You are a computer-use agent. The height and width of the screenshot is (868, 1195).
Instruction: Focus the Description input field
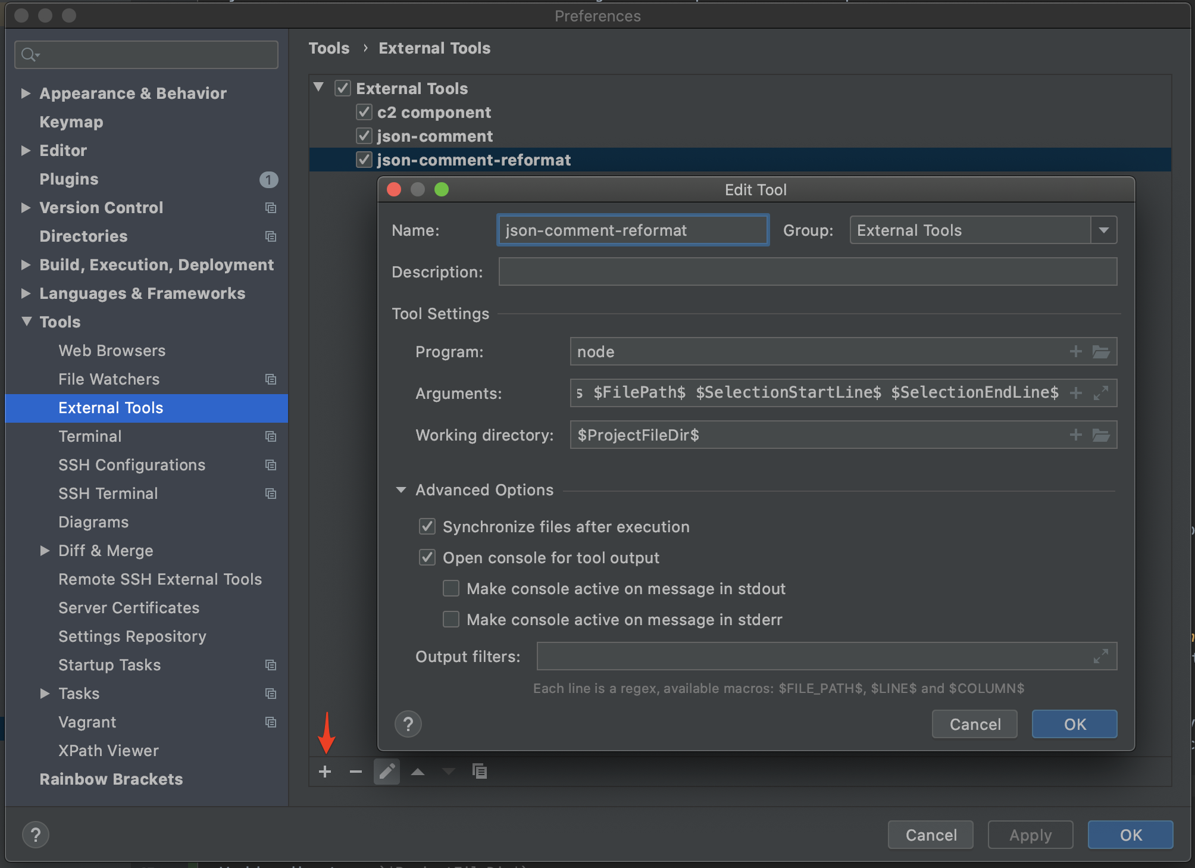pyautogui.click(x=808, y=272)
